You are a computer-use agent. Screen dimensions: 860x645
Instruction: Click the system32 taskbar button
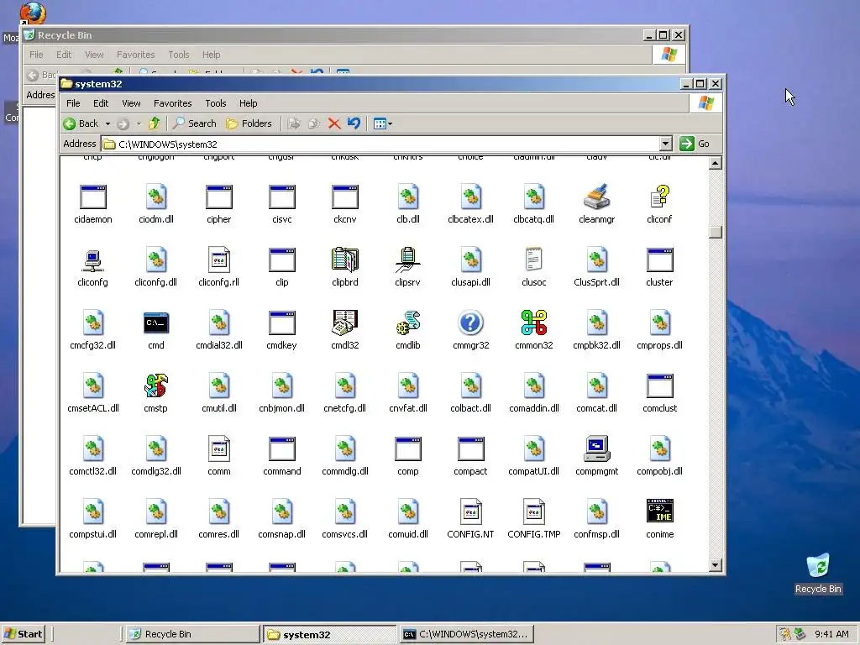(329, 634)
